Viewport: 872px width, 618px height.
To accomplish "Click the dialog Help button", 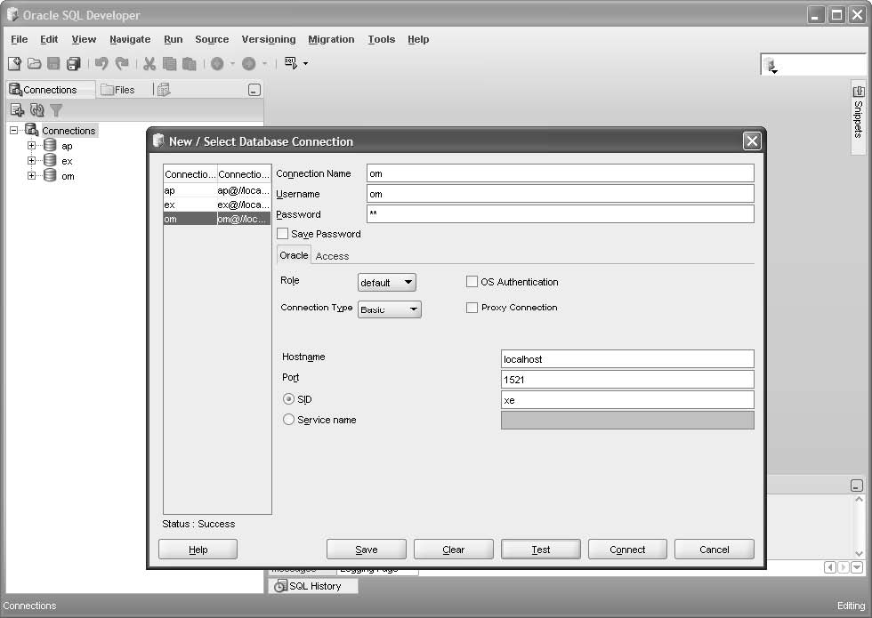I will coord(198,550).
